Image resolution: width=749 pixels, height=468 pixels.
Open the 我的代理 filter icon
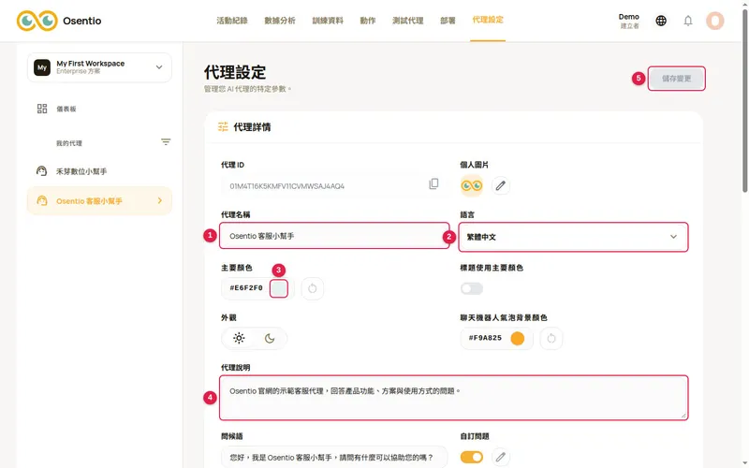pyautogui.click(x=166, y=142)
